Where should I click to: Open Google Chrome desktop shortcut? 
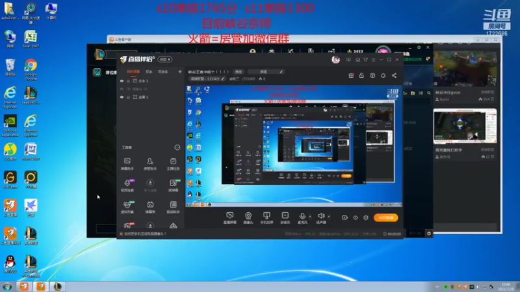(31, 70)
